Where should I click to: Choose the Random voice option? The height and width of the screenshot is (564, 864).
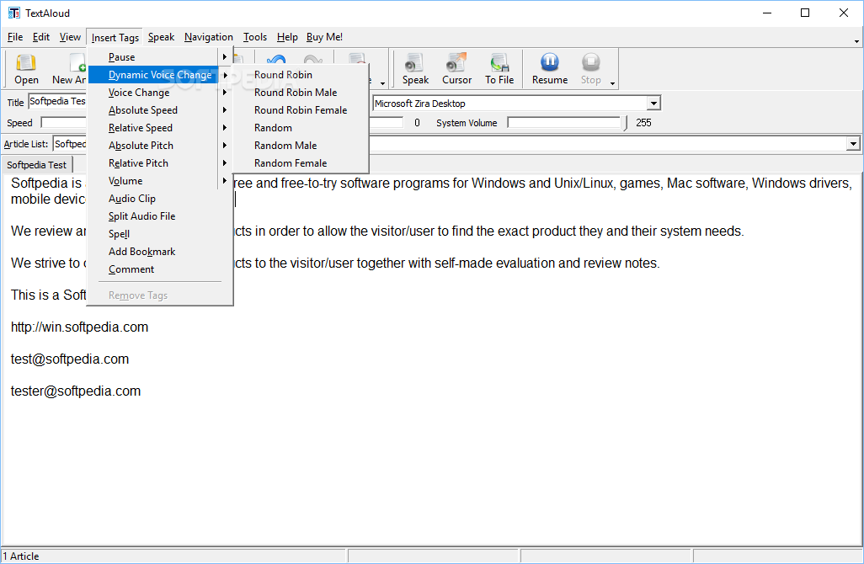pyautogui.click(x=301, y=127)
